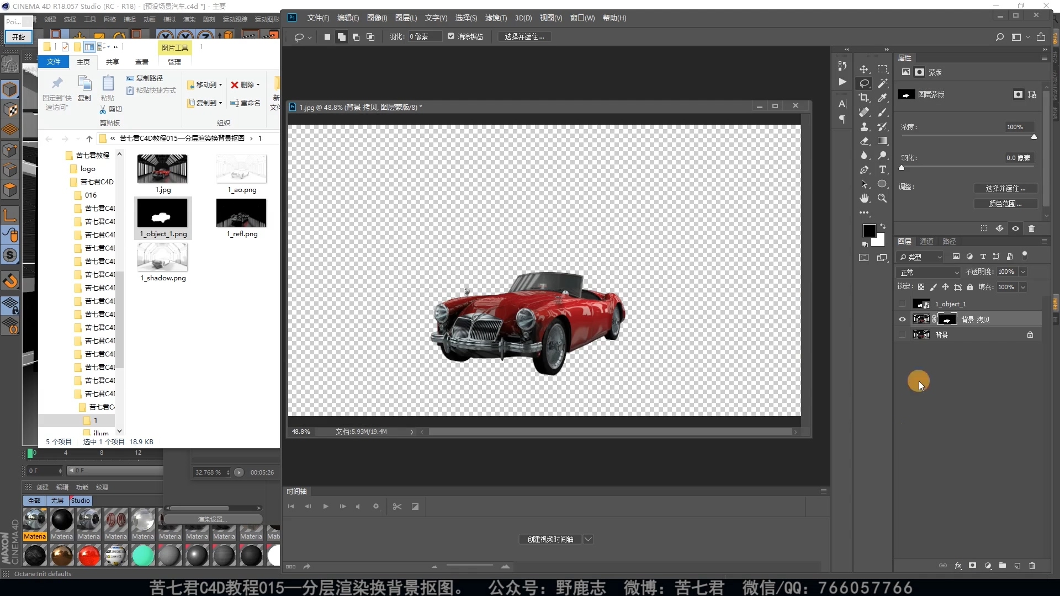Select the Horizontal Type tool
1060x596 pixels.
click(883, 170)
